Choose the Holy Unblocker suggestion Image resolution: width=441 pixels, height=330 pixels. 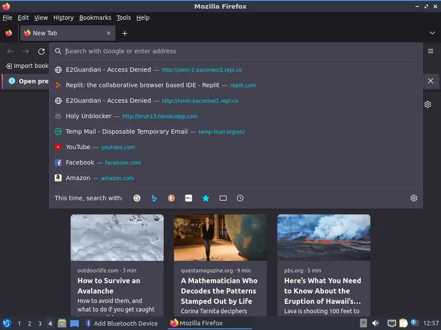(236, 116)
